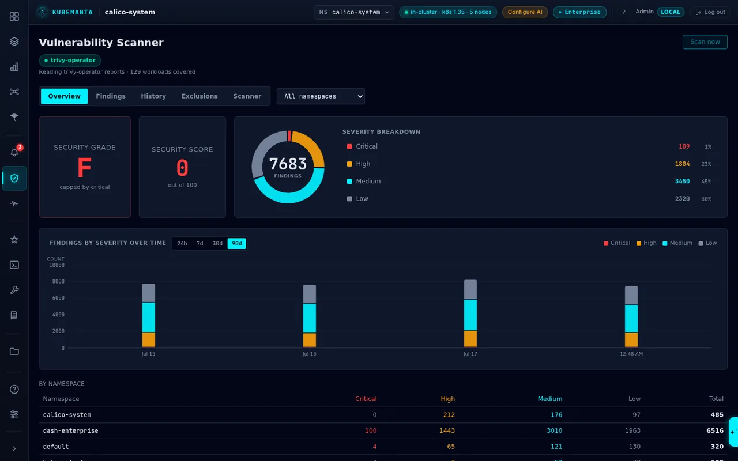The height and width of the screenshot is (461, 738).
Task: Open the sliders settings sidebar icon
Action: click(x=14, y=414)
